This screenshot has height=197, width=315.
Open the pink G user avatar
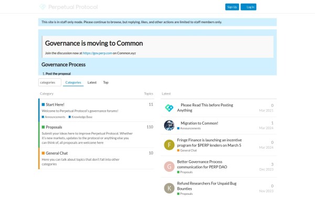point(169,167)
